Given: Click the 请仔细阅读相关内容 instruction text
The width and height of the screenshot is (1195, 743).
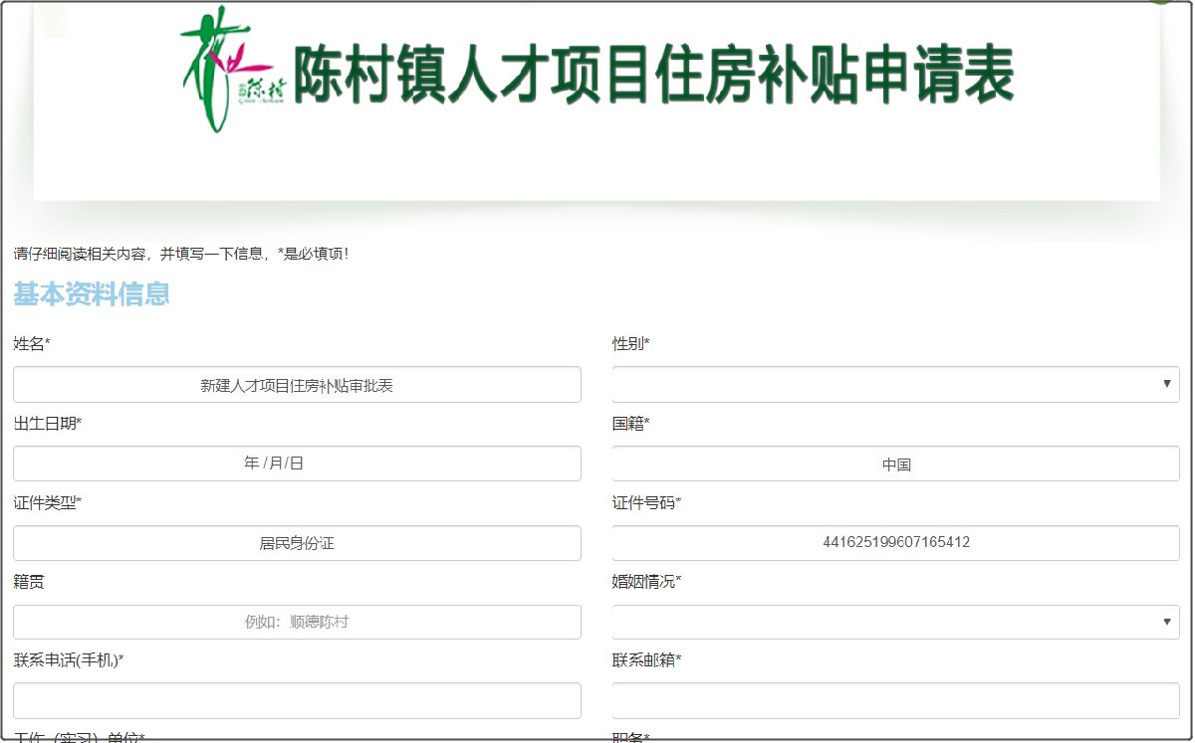Looking at the screenshot, I should 181,254.
